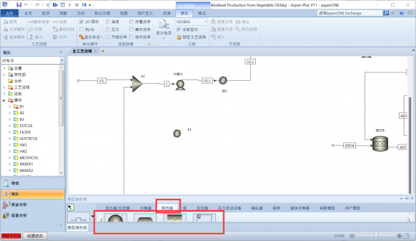Click the aspenONE Exchange search field
This screenshot has width=416, height=241.
(x=350, y=13)
